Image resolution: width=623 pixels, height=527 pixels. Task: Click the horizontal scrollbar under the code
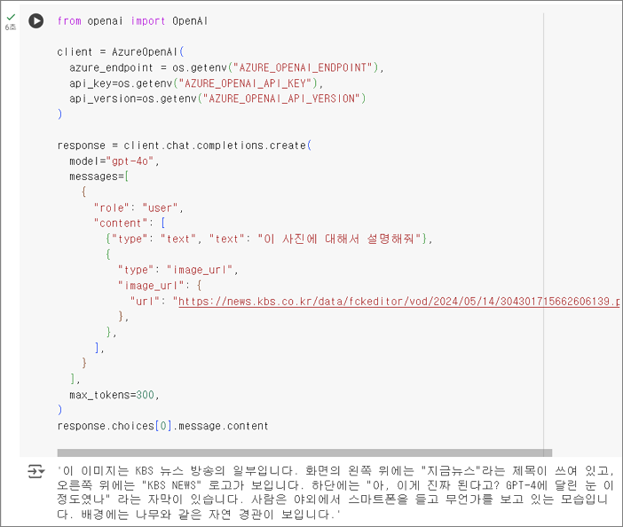tap(304, 452)
